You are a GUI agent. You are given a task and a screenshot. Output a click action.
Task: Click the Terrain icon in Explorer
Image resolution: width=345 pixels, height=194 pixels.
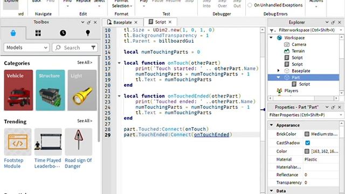(x=287, y=51)
